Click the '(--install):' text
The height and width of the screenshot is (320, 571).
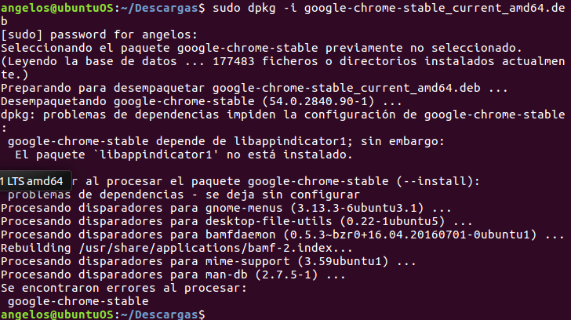tap(438, 181)
